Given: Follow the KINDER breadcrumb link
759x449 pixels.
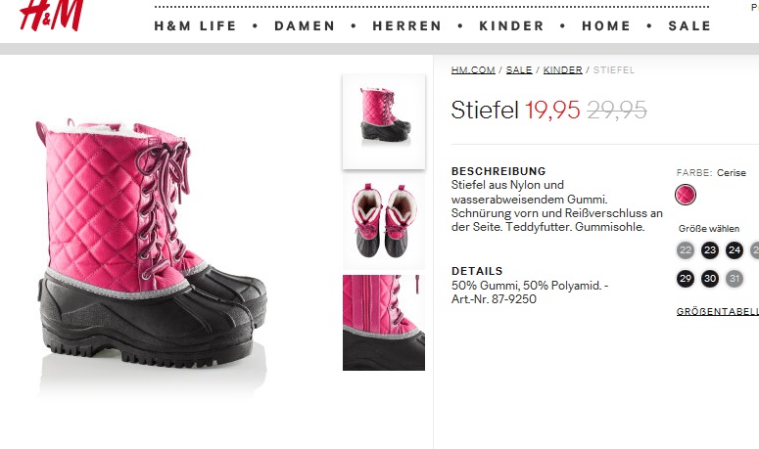Looking at the screenshot, I should 562,70.
